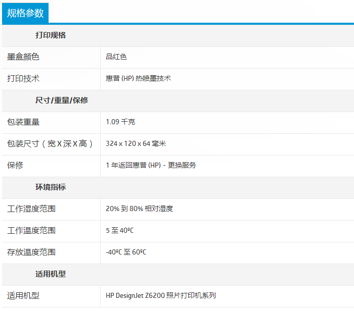Open the 规格参数 tab

coord(25,13)
